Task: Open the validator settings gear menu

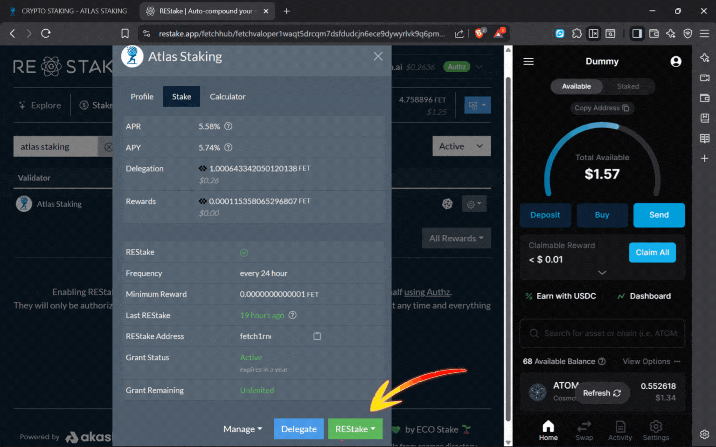Action: [474, 204]
